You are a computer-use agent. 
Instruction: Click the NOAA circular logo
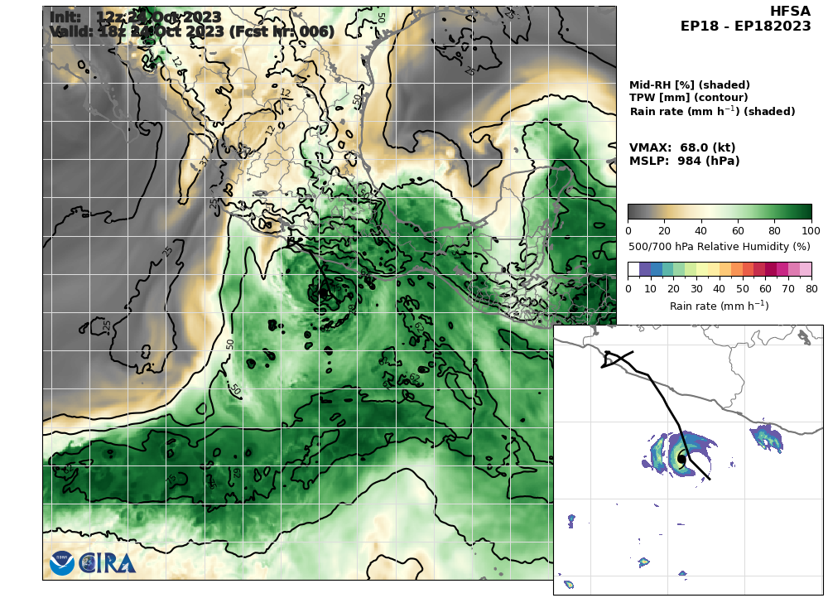tap(62, 563)
